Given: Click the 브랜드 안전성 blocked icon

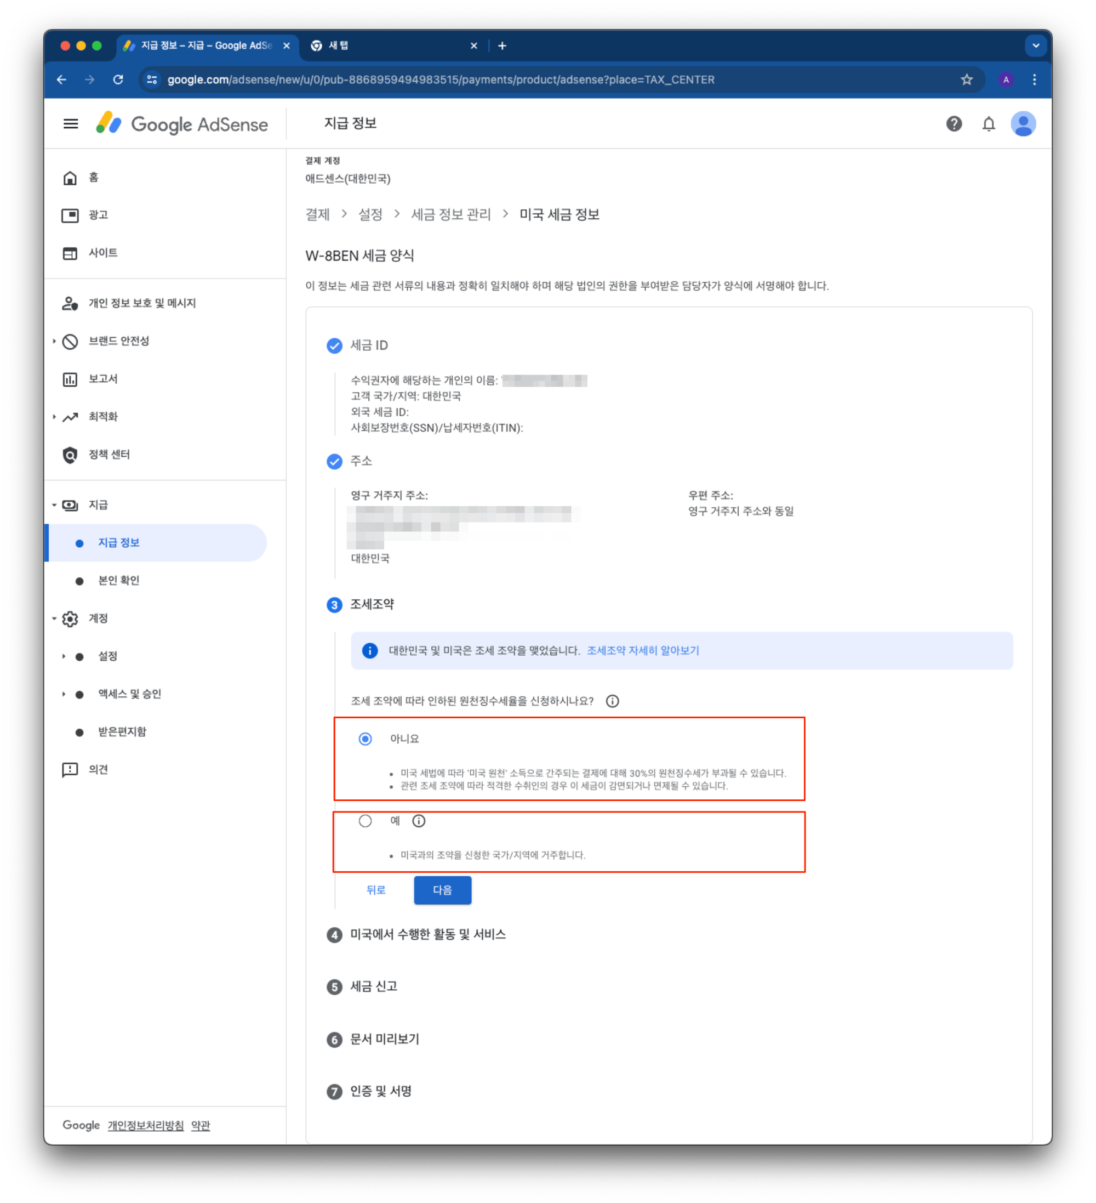Looking at the screenshot, I should click(x=70, y=342).
